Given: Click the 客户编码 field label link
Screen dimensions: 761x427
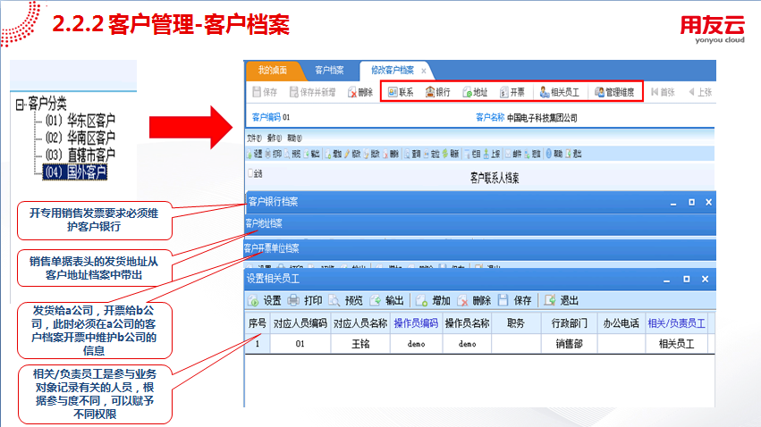Looking at the screenshot, I should 266,117.
